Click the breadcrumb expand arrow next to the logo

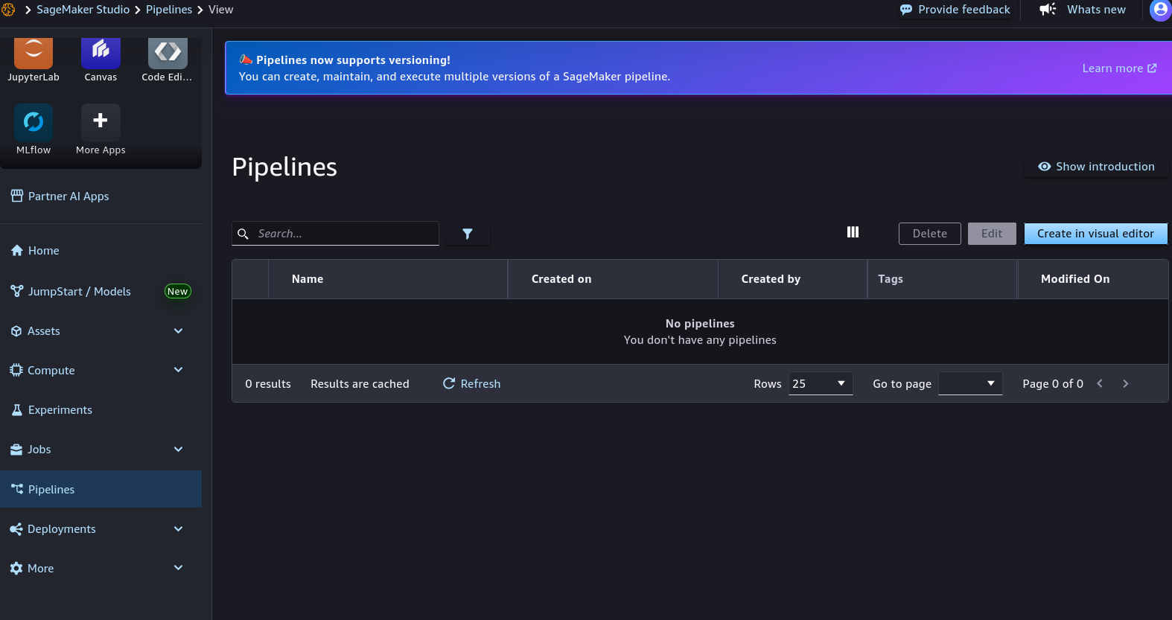point(28,10)
